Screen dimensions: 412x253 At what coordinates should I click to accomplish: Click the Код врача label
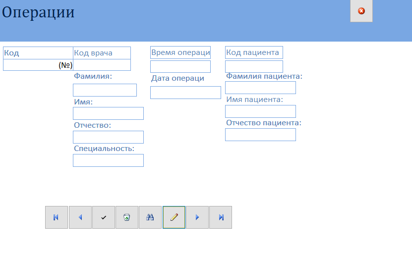click(102, 53)
